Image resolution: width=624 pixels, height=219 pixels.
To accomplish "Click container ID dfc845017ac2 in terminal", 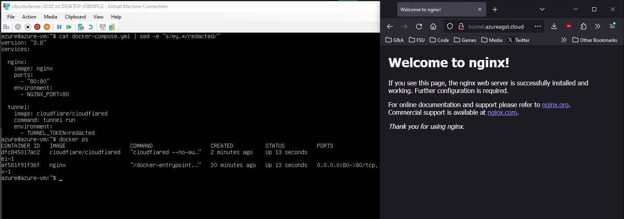I will point(21,152).
